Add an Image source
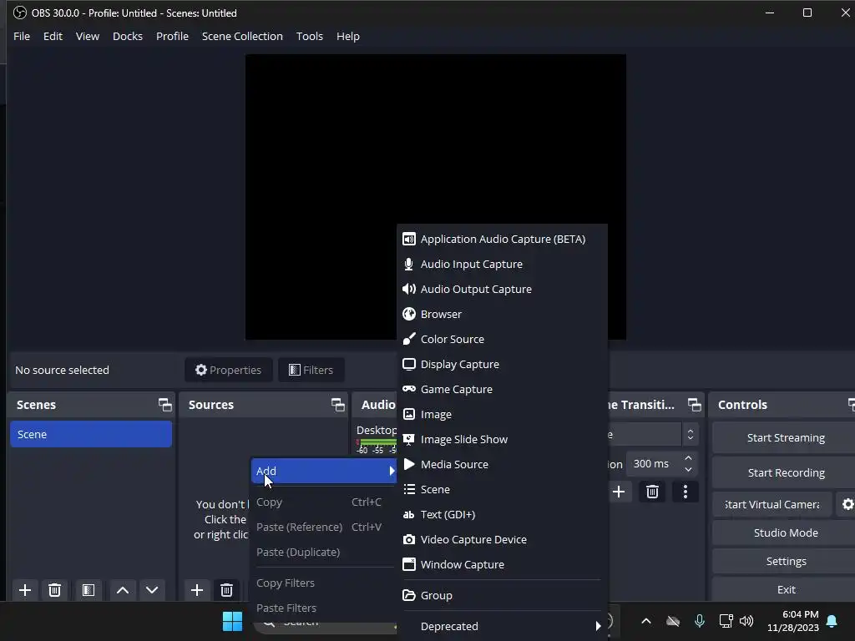Viewport: 855px width, 641px height. pos(502,415)
